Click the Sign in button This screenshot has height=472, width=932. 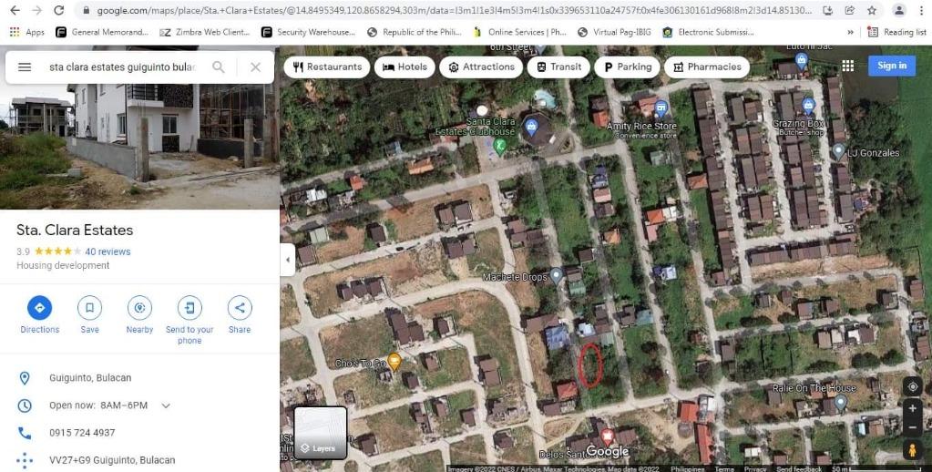click(891, 66)
